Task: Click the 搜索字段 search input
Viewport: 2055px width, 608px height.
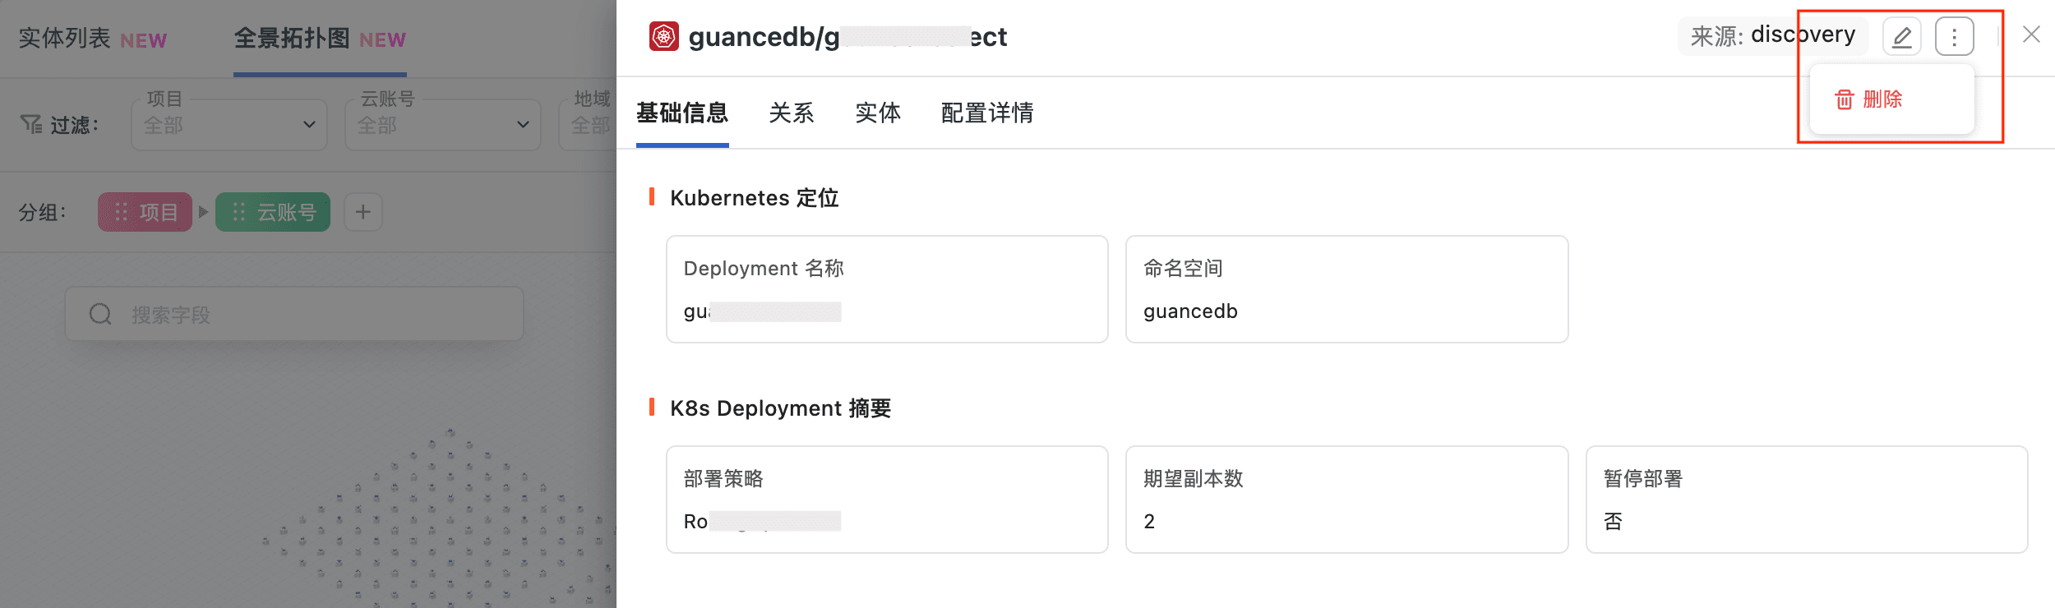Action: [294, 314]
